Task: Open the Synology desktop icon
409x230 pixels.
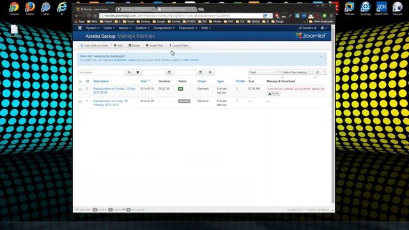Action: (x=366, y=8)
